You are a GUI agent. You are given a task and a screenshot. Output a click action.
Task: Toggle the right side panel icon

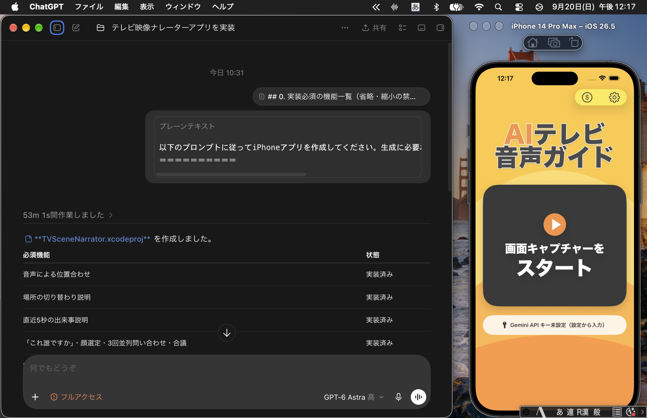click(x=440, y=28)
